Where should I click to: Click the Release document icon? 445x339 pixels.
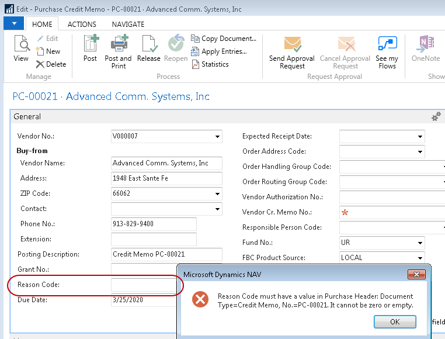[148, 49]
